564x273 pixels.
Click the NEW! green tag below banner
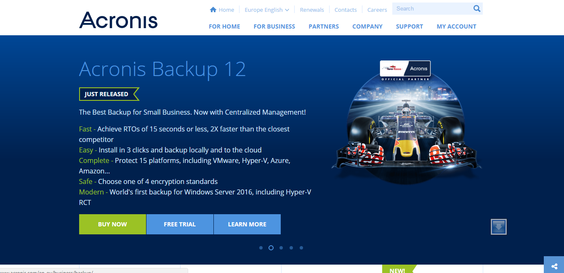coord(399,269)
